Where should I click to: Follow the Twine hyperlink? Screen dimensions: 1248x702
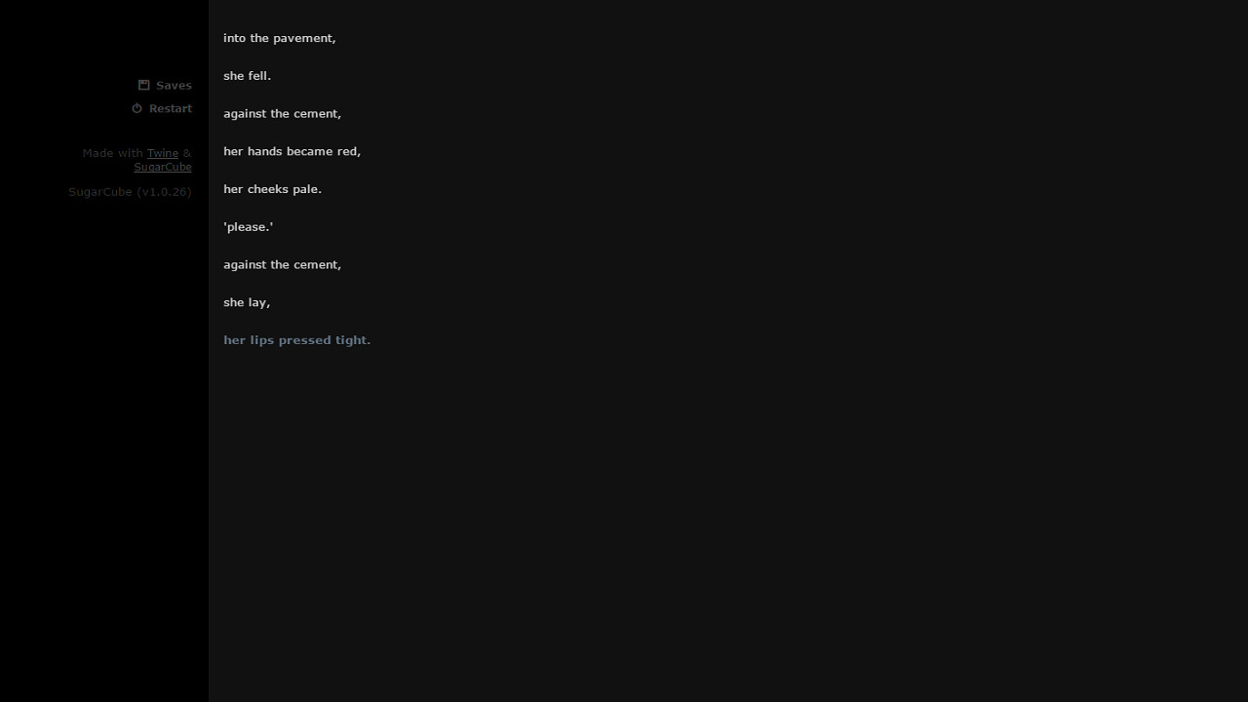pyautogui.click(x=163, y=153)
